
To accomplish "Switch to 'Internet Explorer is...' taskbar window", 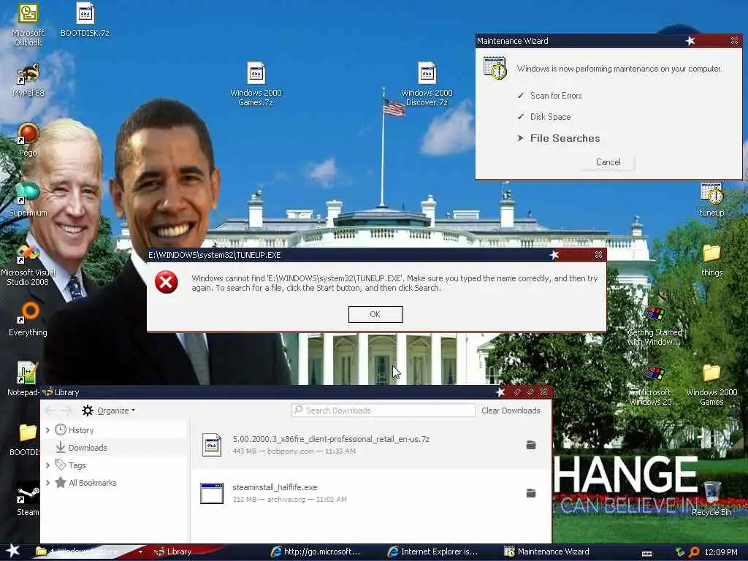I will pos(433,552).
